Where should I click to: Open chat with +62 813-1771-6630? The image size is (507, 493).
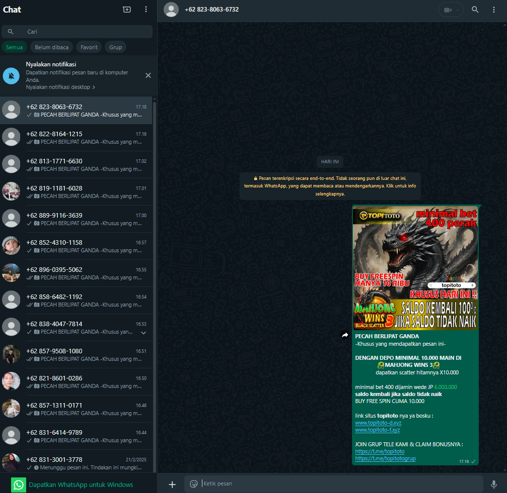(x=77, y=164)
